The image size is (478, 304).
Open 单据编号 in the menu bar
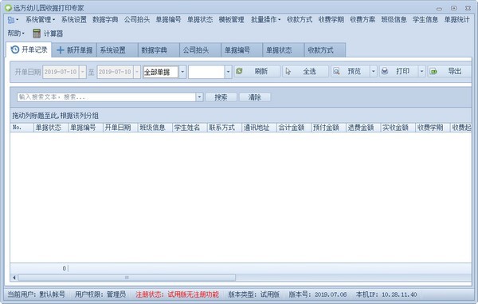click(x=168, y=20)
